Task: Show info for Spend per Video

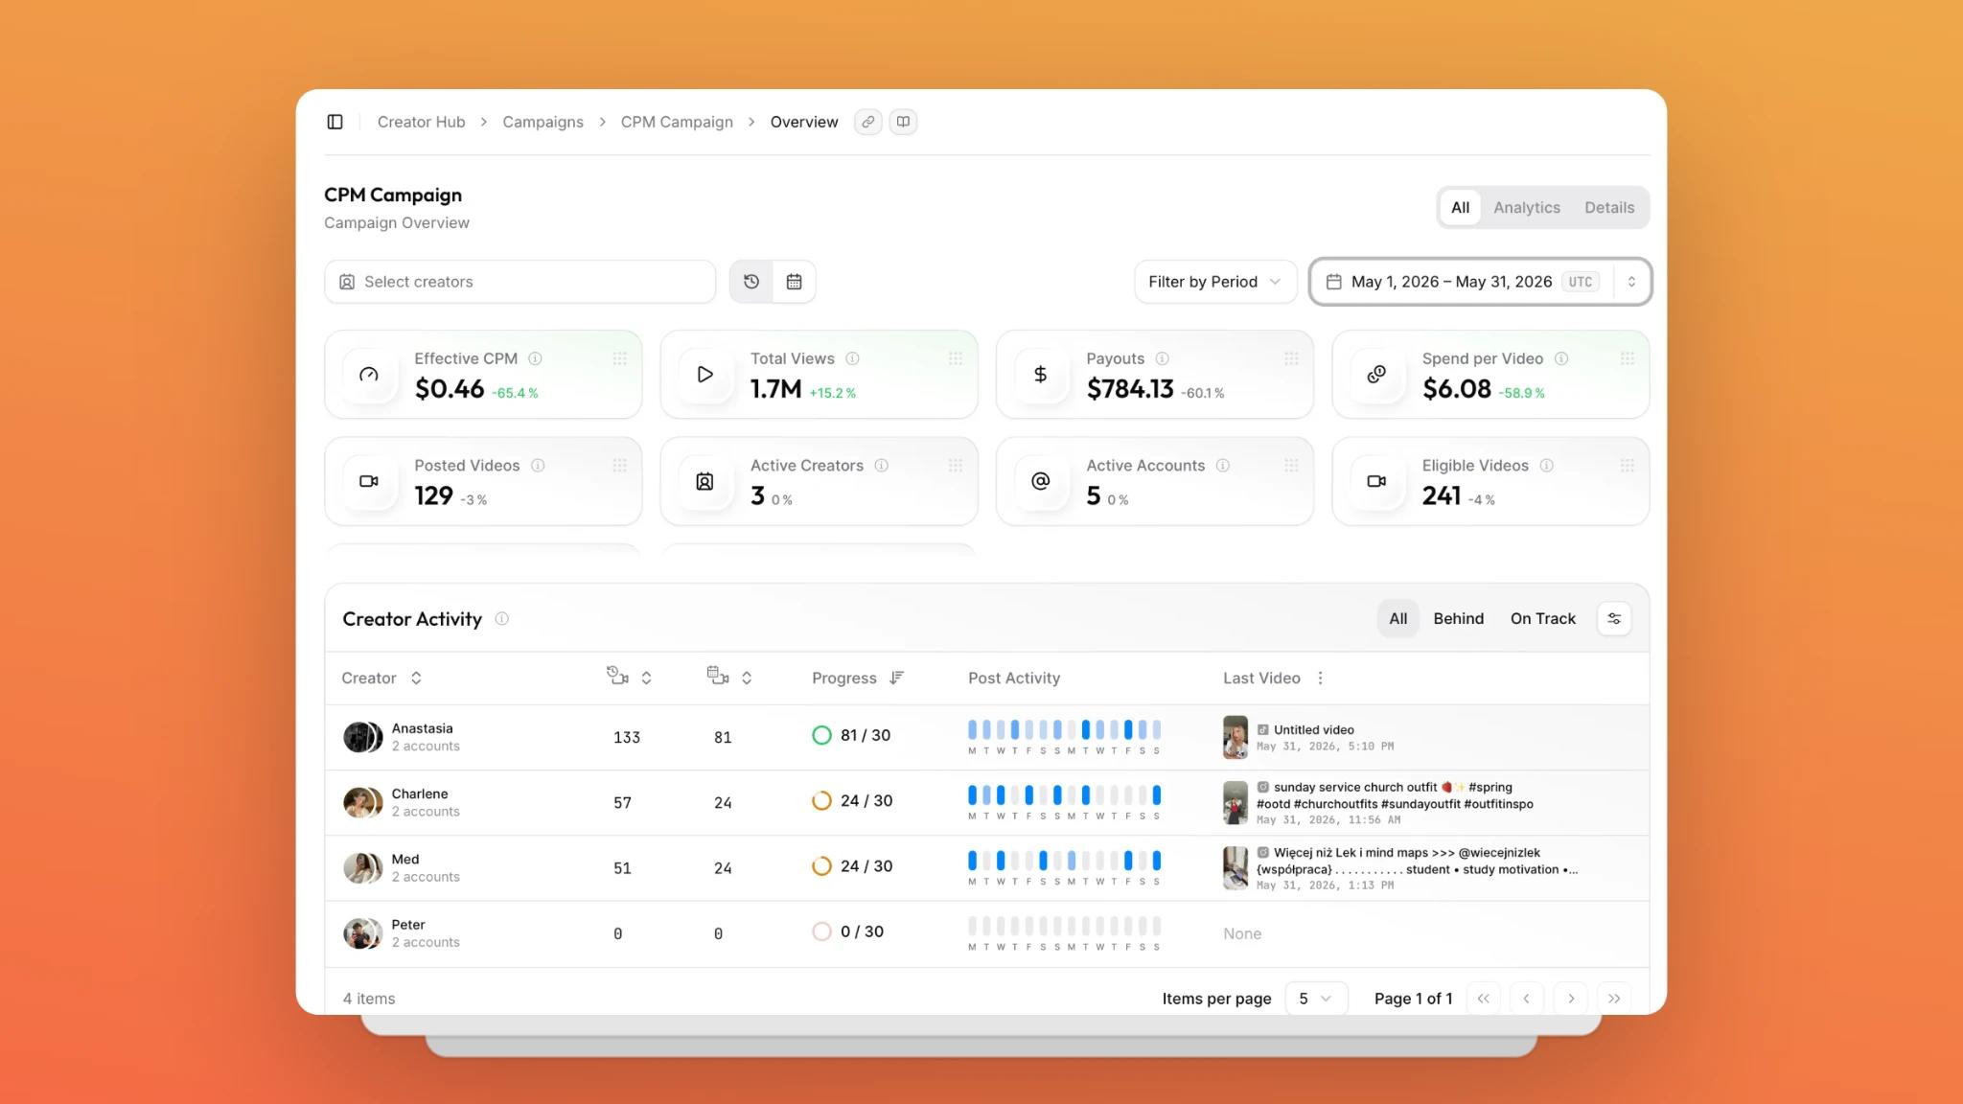Action: click(1561, 358)
